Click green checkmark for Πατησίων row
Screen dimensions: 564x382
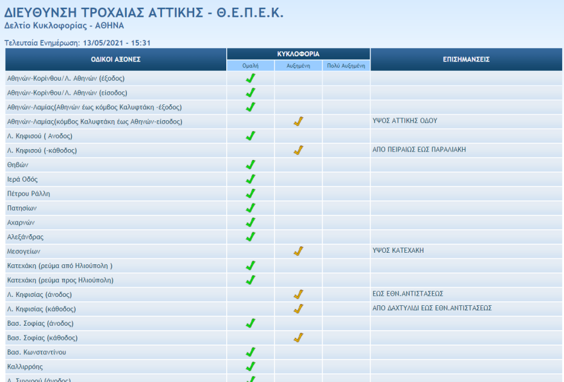point(251,208)
